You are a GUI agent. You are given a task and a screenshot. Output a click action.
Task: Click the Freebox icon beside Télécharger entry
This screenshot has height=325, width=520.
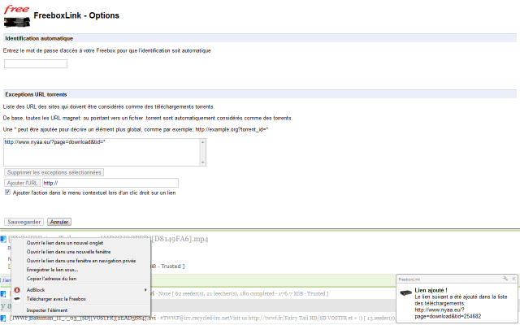point(17,298)
